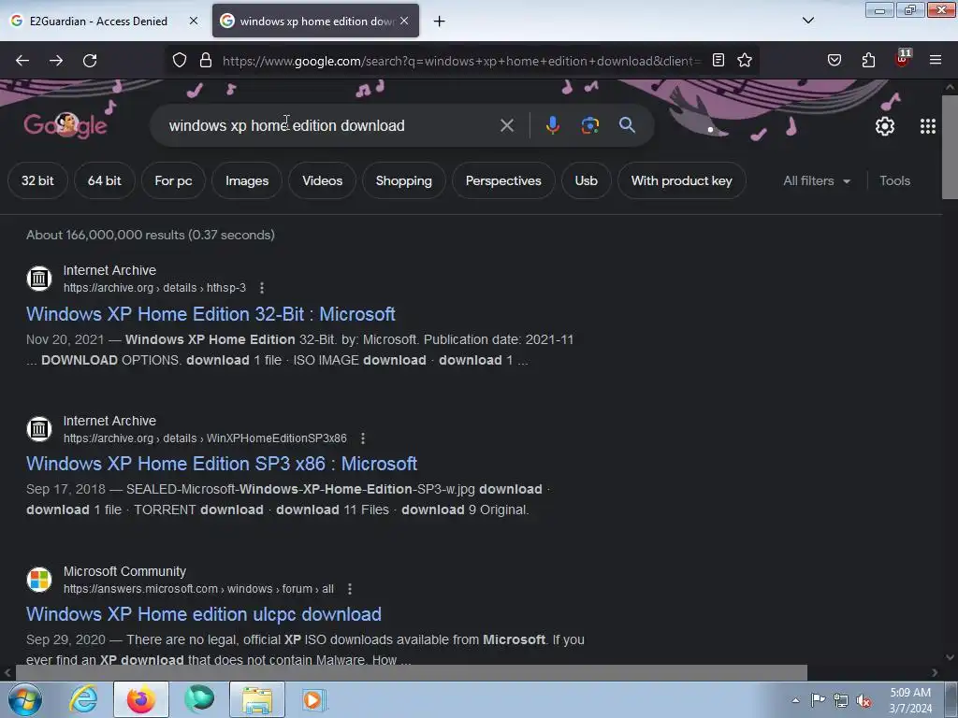
Task: Open options for Microsoft Community result
Action: coord(350,589)
